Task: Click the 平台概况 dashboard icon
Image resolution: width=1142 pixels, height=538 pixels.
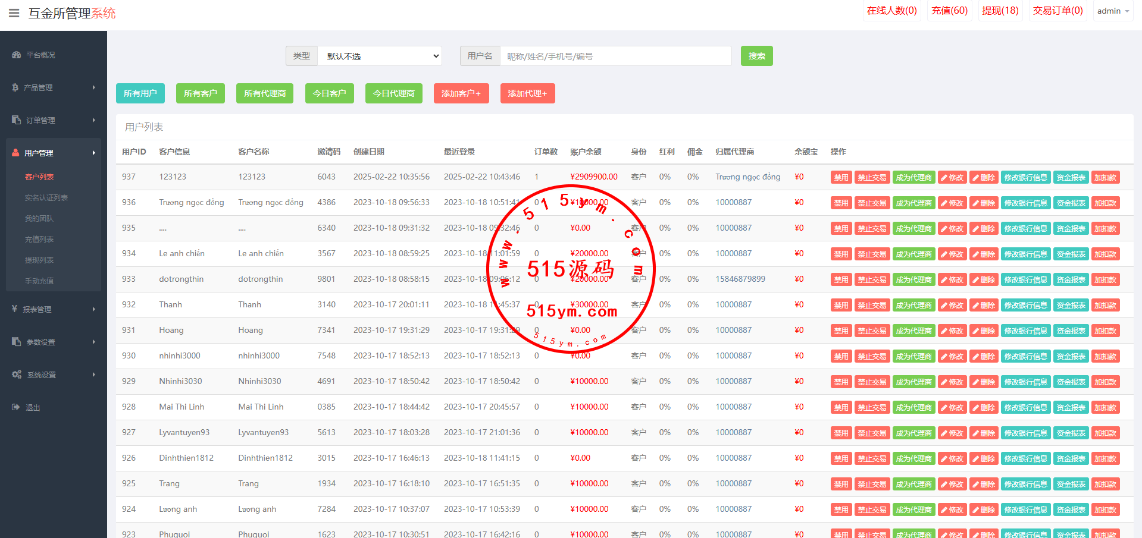Action: coord(16,55)
